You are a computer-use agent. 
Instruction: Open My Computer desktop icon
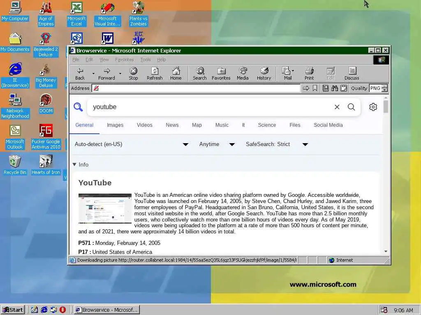pos(15,11)
